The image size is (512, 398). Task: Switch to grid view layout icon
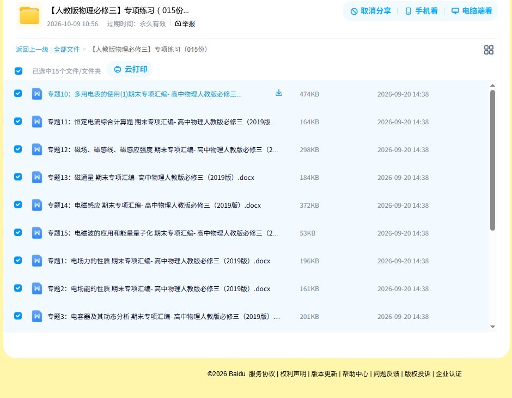click(x=489, y=50)
